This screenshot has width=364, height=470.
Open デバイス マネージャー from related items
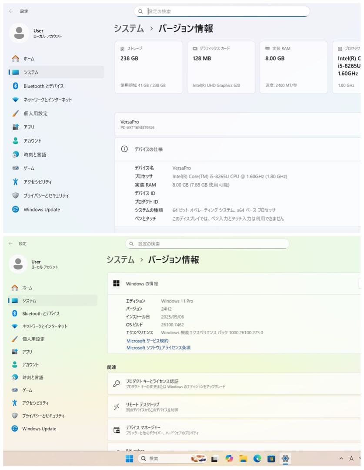click(235, 430)
